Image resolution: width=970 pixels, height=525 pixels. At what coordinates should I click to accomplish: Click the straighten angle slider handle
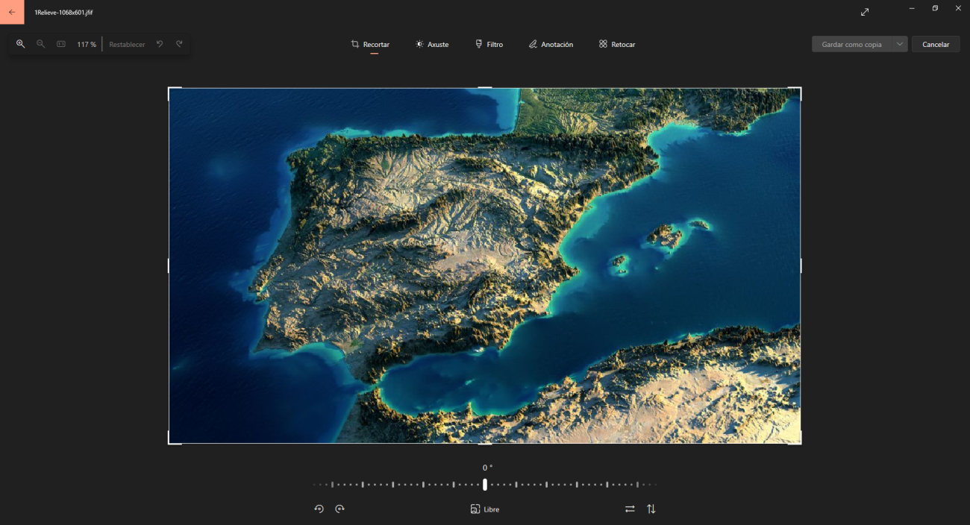coord(485,485)
